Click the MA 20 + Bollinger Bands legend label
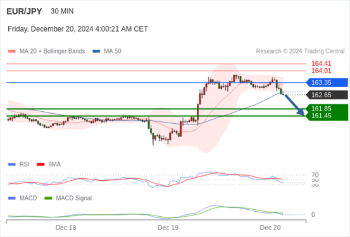The image size is (350, 237). coord(53,51)
